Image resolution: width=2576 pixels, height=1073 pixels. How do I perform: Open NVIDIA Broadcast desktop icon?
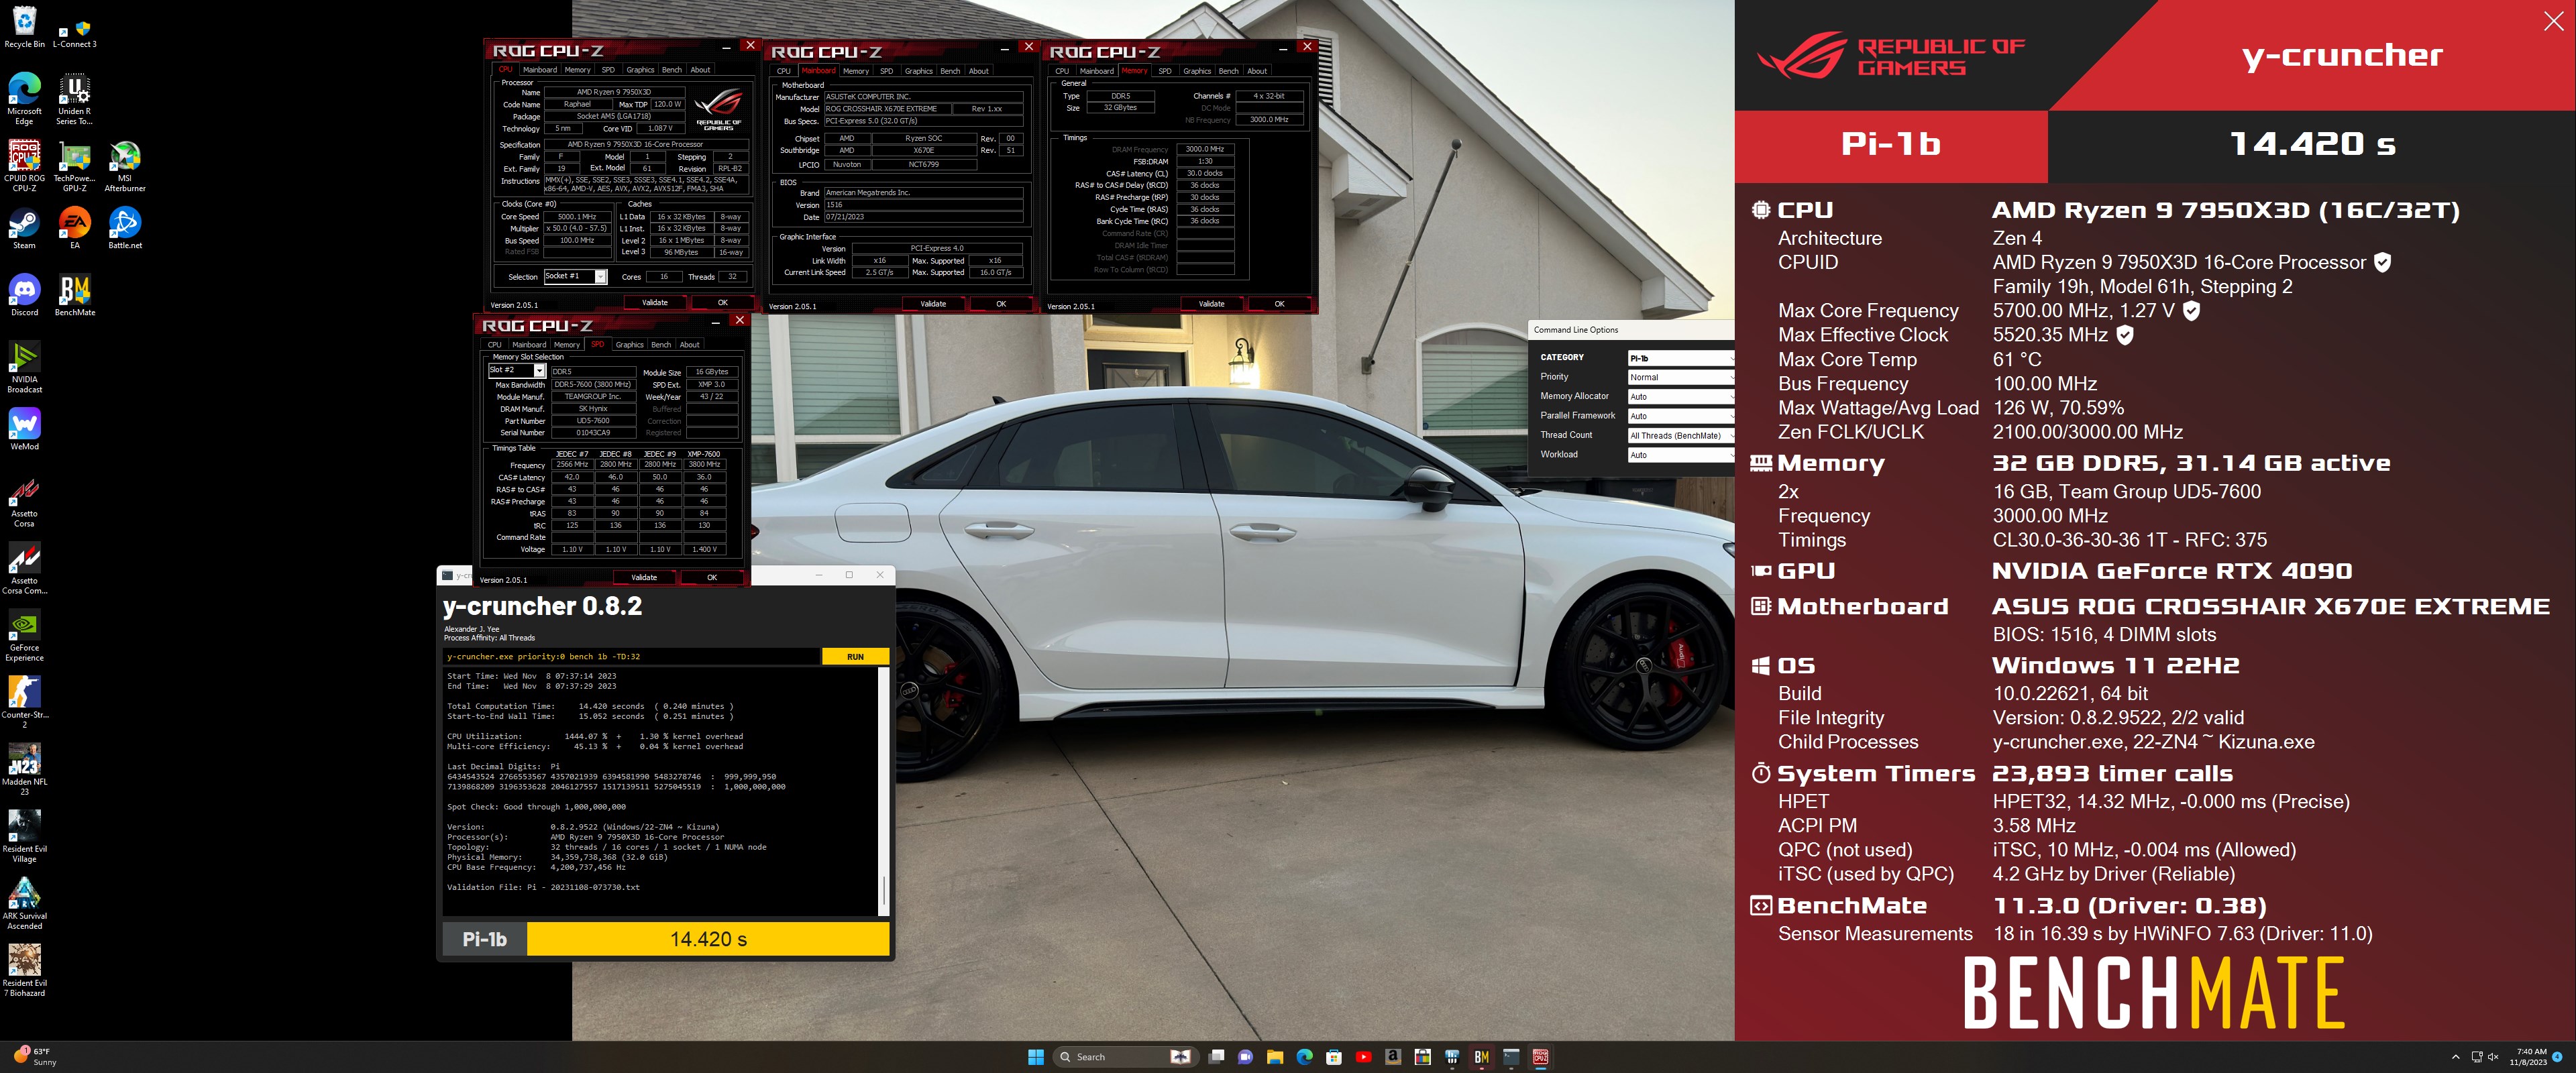point(24,367)
